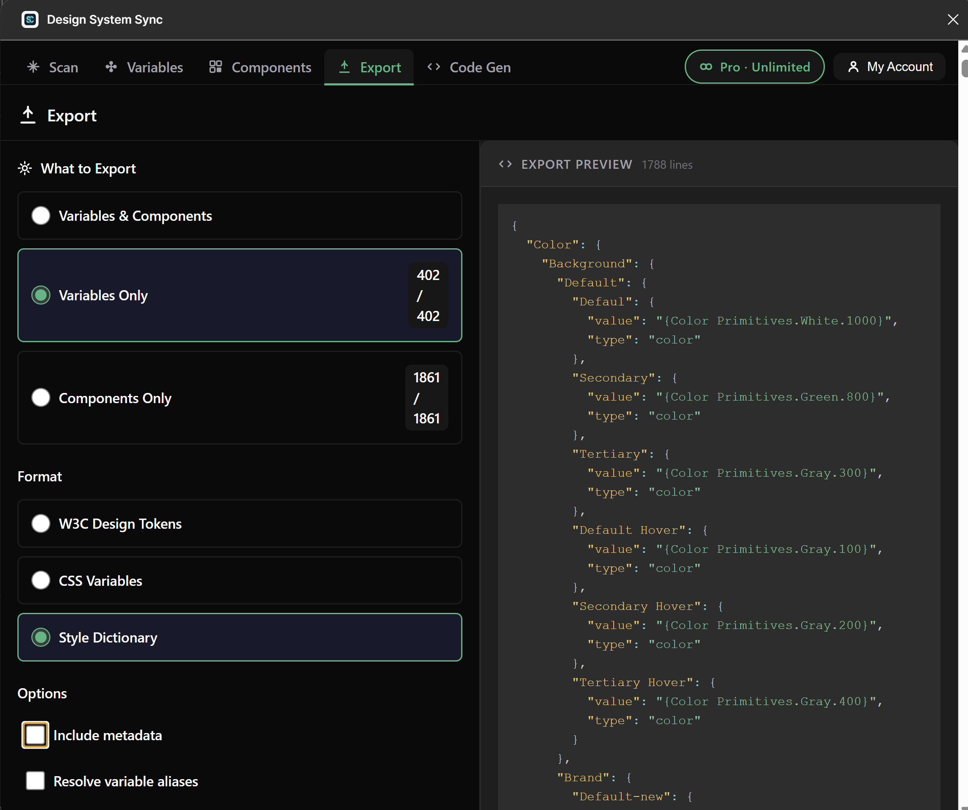Click the Gray.200 value line in preview
This screenshot has width=968, height=810.
coord(735,625)
